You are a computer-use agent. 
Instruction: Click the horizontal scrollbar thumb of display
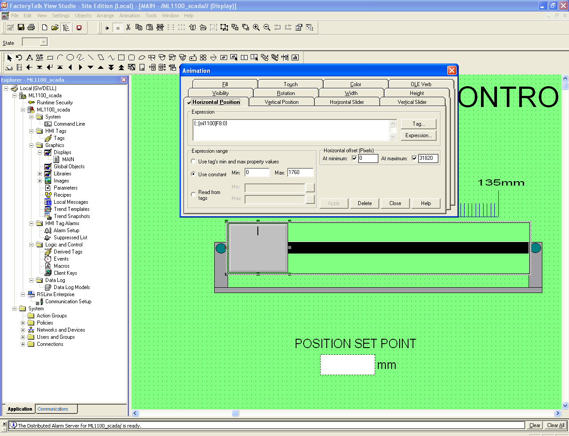(236, 413)
